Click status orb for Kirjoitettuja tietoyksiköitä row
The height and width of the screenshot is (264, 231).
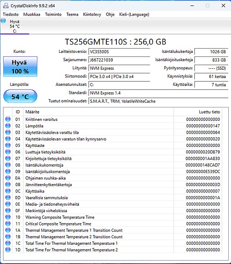click(8, 158)
